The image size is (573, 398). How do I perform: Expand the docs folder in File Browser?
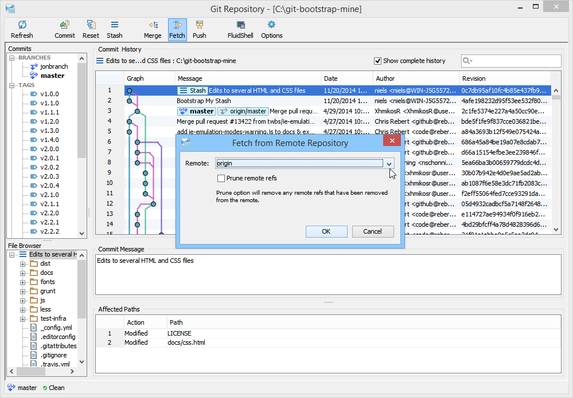[x=23, y=273]
